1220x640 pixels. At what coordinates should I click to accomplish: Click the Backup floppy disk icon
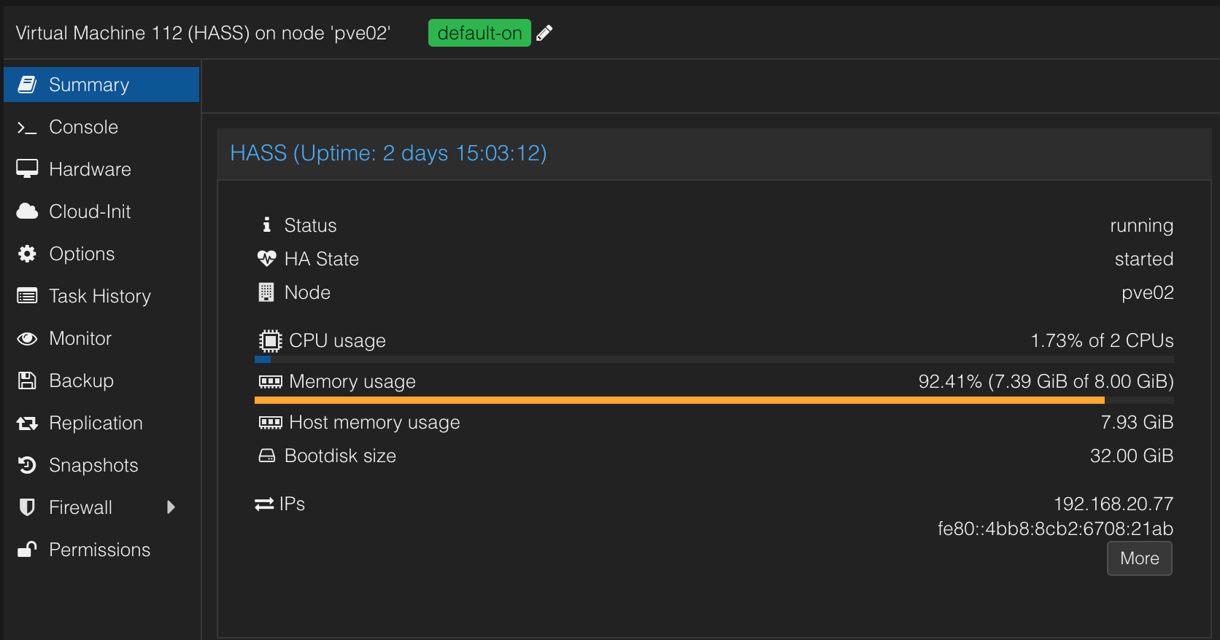pos(27,381)
